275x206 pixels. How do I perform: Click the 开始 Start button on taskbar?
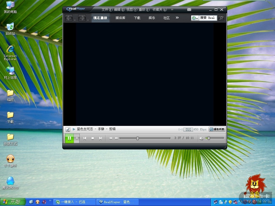[x=13, y=202]
